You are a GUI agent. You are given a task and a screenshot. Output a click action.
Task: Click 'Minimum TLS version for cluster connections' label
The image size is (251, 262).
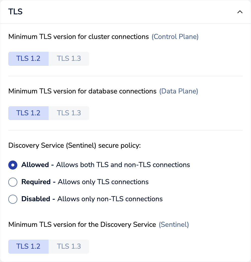tap(79, 37)
